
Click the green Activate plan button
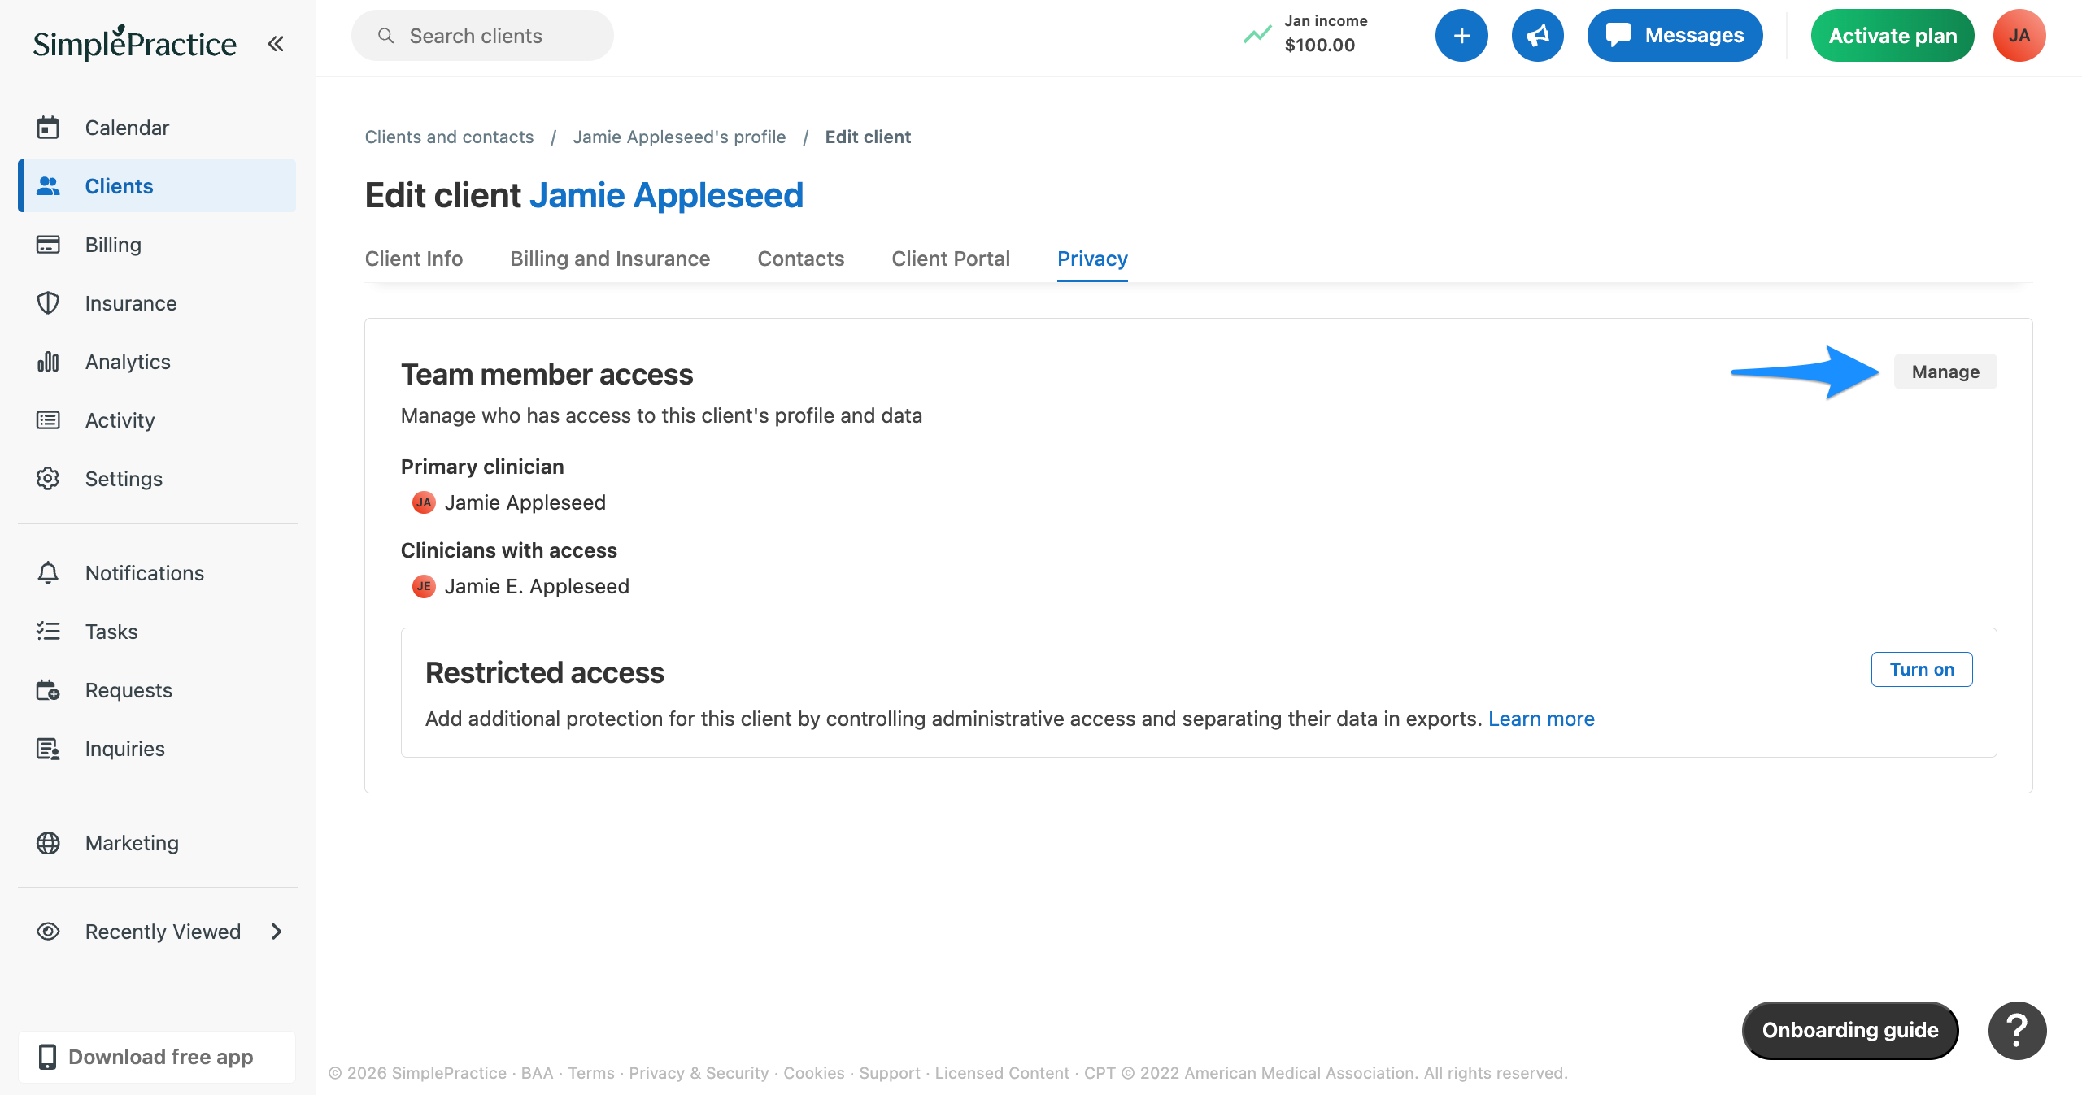1893,36
